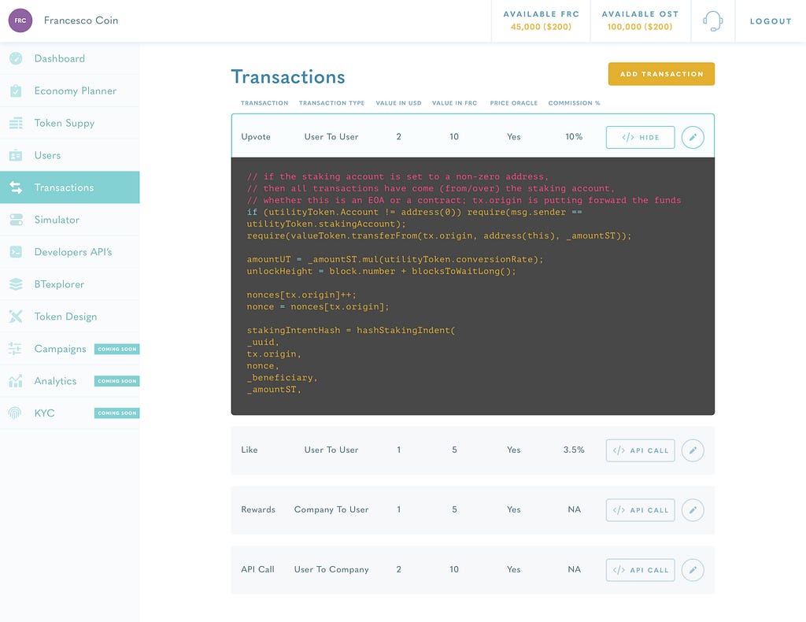Image resolution: width=806 pixels, height=622 pixels.
Task: Click Coming Soon badge next to KYC
Action: tap(116, 413)
